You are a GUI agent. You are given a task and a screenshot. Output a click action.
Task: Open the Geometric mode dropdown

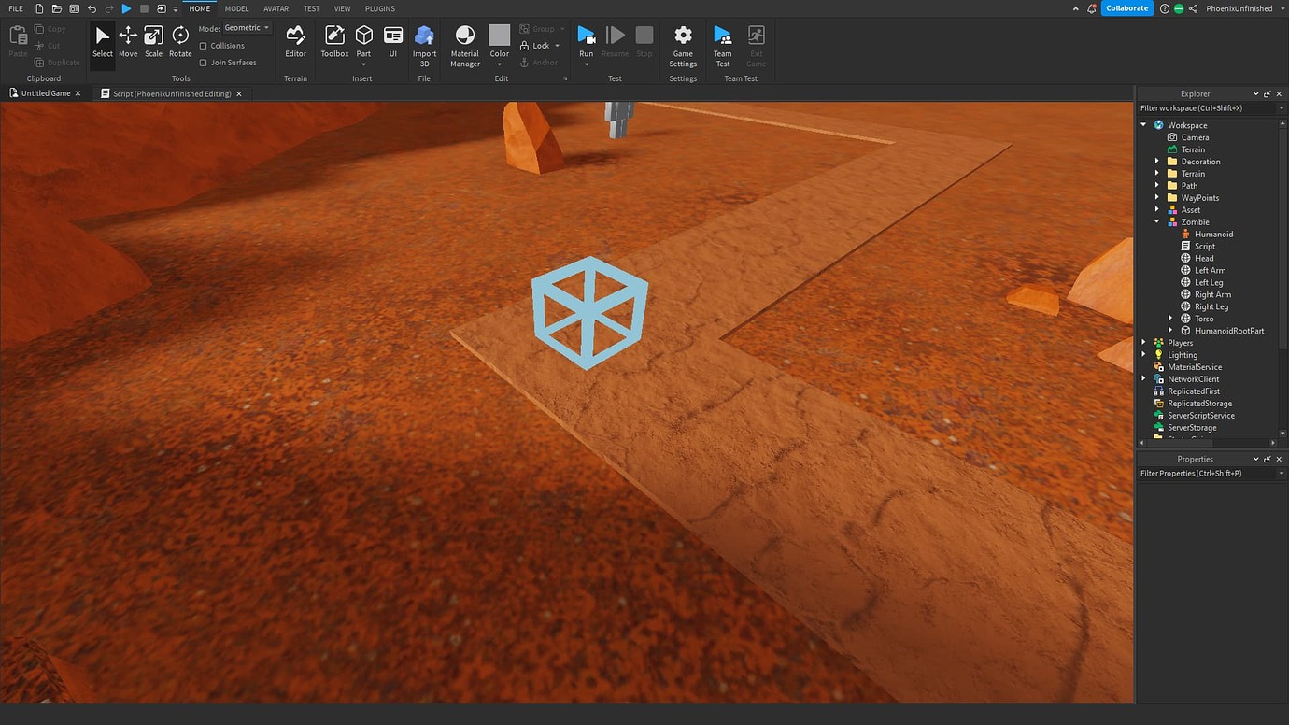tap(245, 27)
